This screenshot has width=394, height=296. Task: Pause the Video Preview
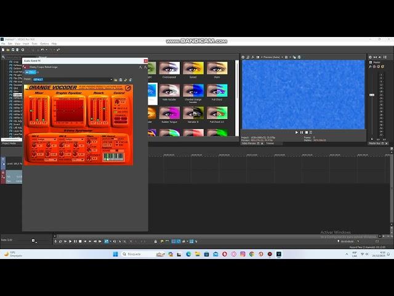click(x=302, y=133)
